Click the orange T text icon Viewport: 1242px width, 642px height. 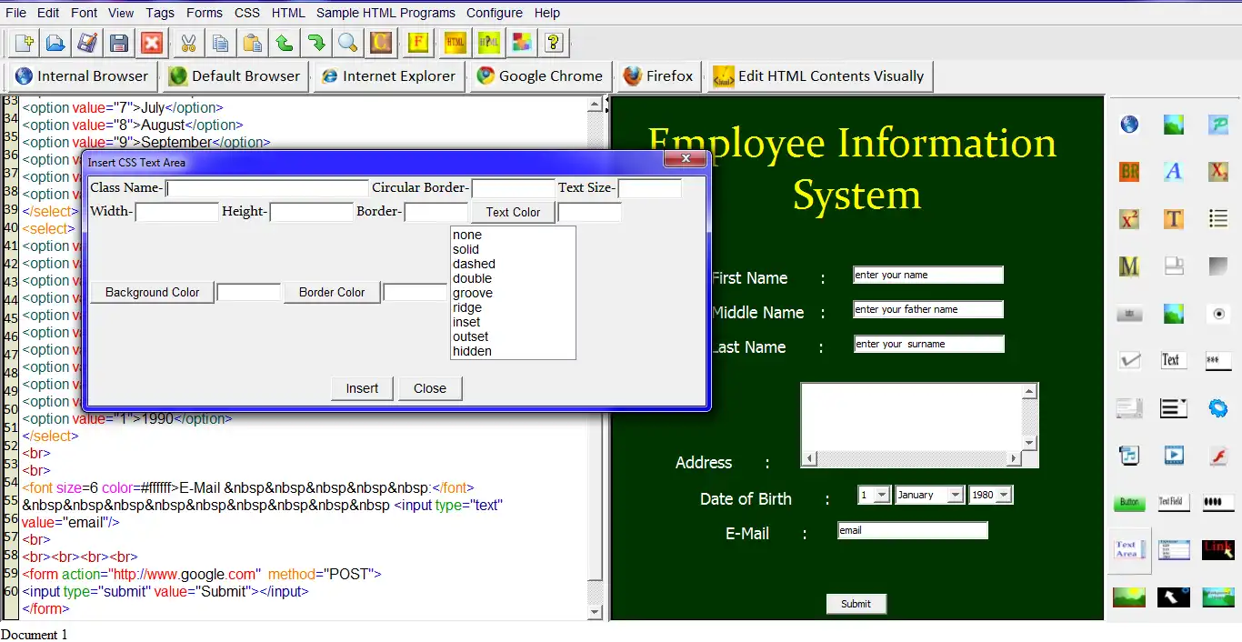pyautogui.click(x=1174, y=218)
